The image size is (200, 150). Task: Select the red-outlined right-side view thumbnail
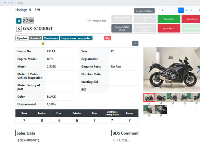tap(149, 98)
